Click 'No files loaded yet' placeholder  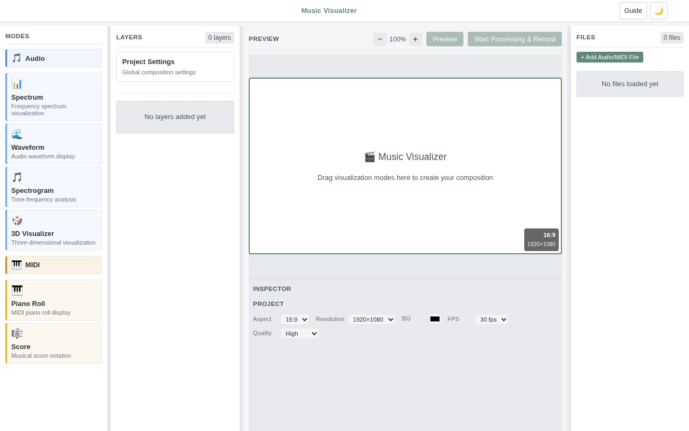630,84
